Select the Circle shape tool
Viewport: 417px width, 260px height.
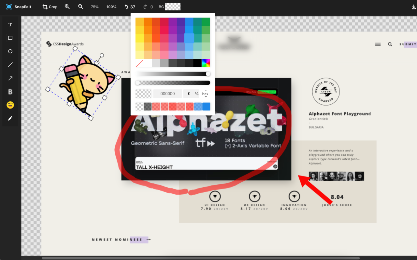[x=10, y=51]
